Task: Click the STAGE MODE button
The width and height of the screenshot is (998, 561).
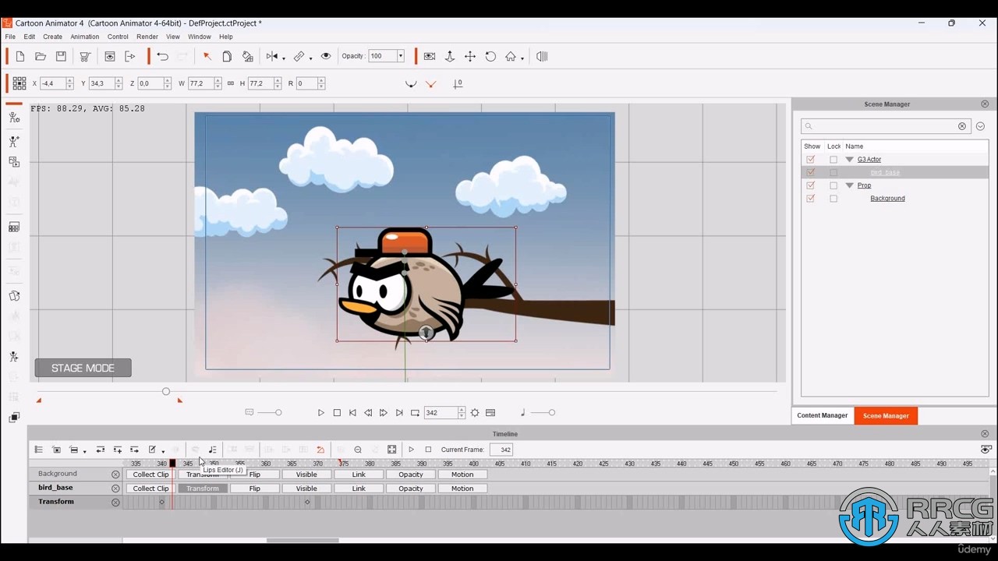Action: (83, 368)
